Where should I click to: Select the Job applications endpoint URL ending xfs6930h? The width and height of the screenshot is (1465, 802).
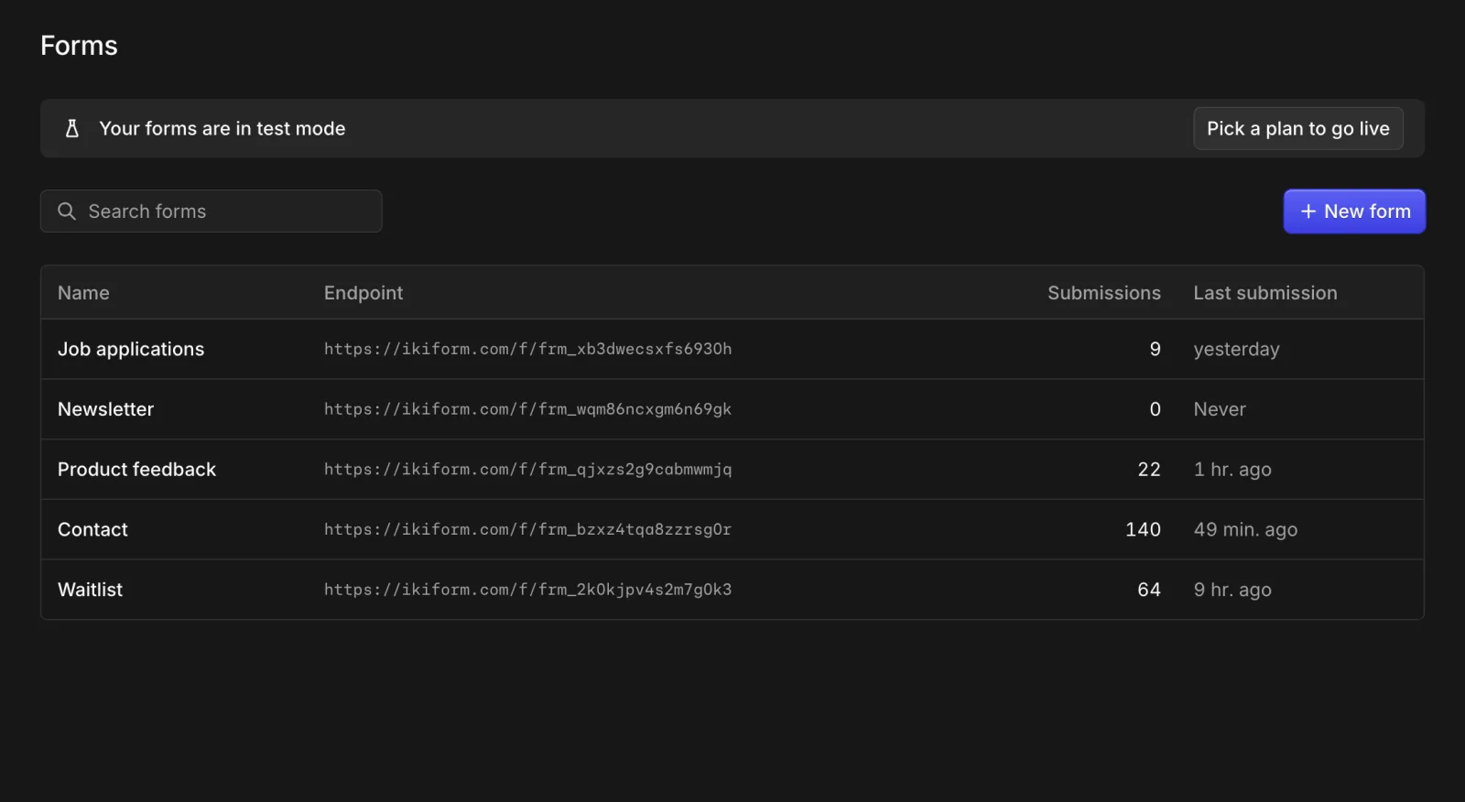[x=527, y=349]
